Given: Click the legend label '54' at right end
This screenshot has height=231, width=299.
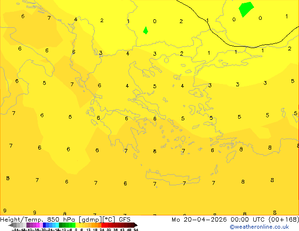Looking at the screenshot, I should click(136, 230).
